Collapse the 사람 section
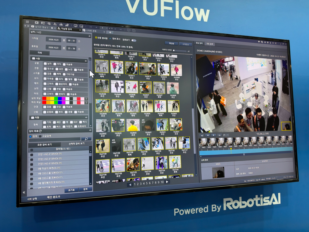This screenshot has height=232, width=309. [86, 61]
